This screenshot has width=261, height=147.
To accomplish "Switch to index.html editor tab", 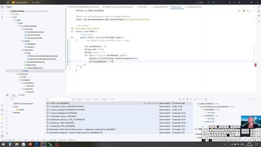I will click(x=142, y=7).
